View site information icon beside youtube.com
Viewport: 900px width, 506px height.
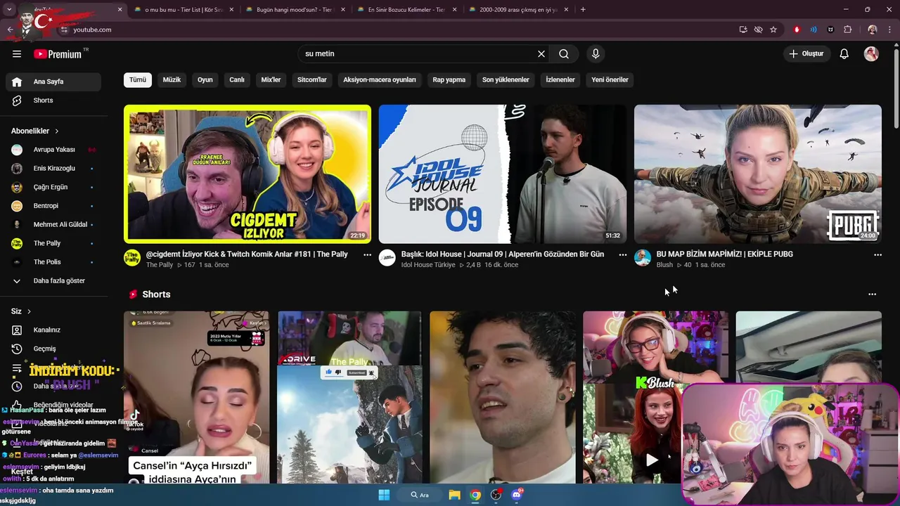pos(64,30)
